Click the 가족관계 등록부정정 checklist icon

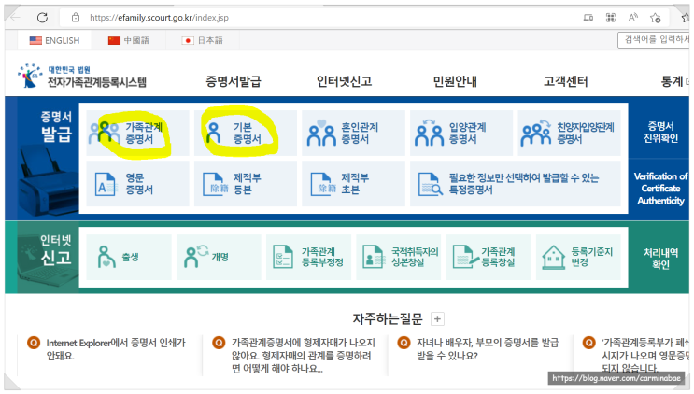283,257
